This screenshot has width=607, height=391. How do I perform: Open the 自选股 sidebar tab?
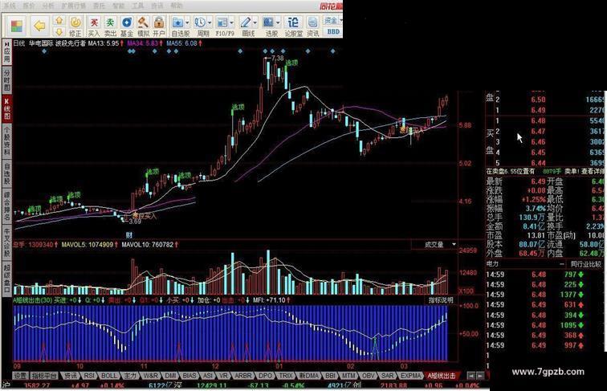tap(7, 173)
